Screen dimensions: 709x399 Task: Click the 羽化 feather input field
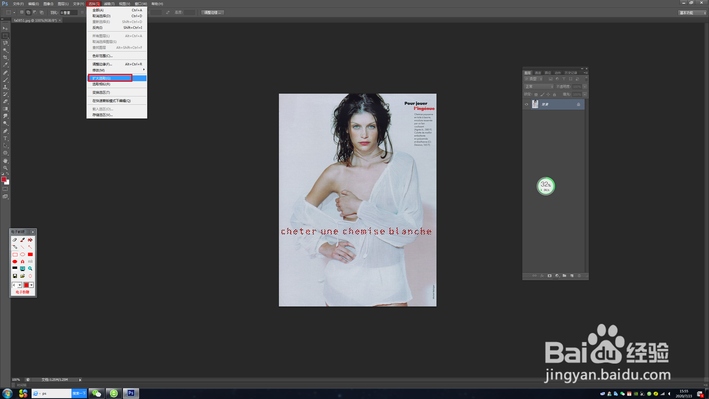pos(68,13)
